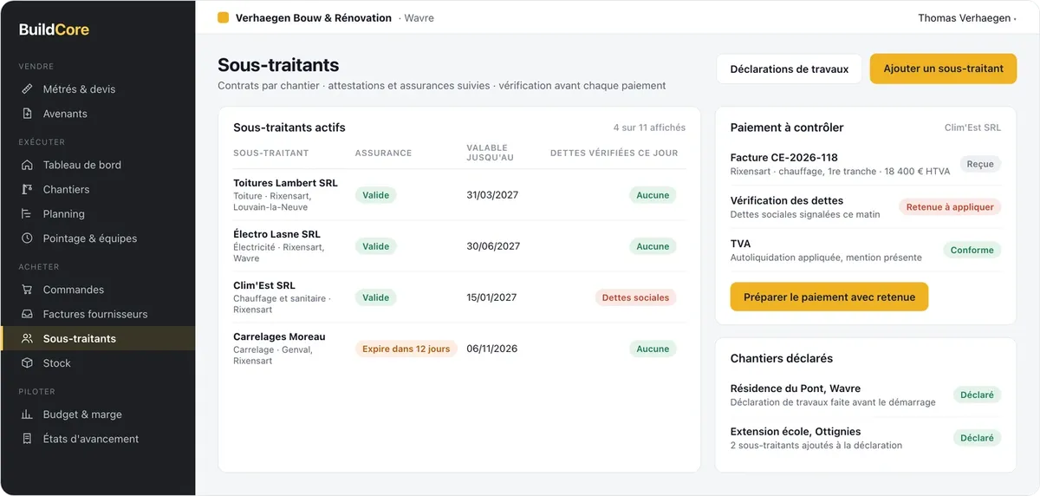Open the Stock page
Image resolution: width=1040 pixels, height=496 pixels.
[x=97, y=362]
